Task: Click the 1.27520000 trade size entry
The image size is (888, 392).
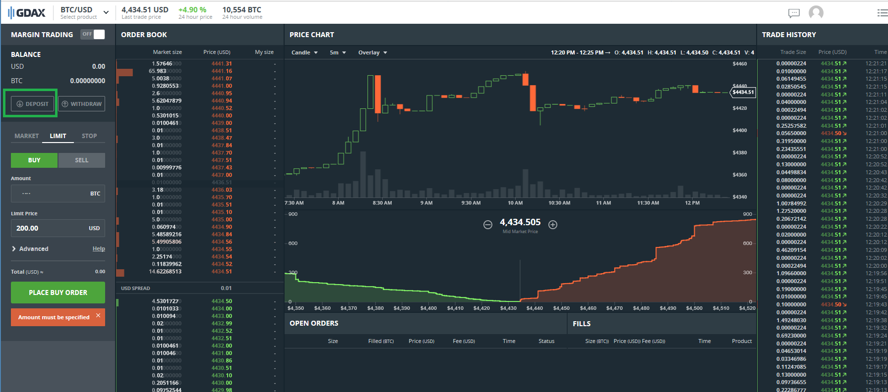Action: pyautogui.click(x=791, y=211)
